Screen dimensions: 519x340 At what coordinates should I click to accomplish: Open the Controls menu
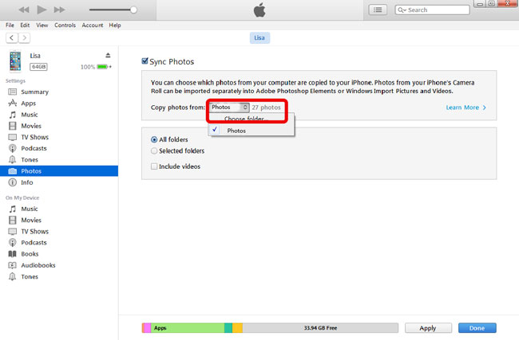tap(65, 25)
